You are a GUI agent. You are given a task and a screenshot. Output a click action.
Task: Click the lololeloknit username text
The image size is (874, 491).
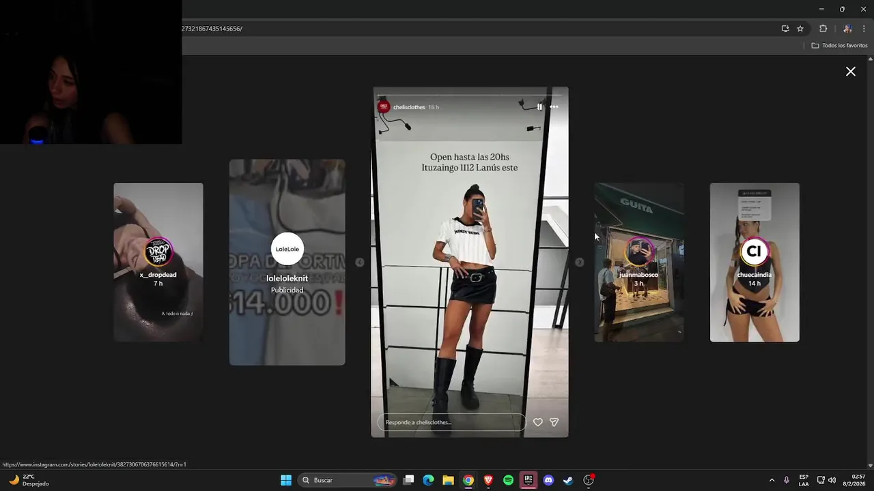tap(287, 278)
